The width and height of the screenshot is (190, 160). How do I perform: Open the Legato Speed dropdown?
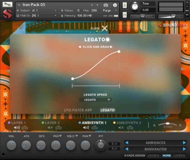pyautogui.click(x=95, y=100)
